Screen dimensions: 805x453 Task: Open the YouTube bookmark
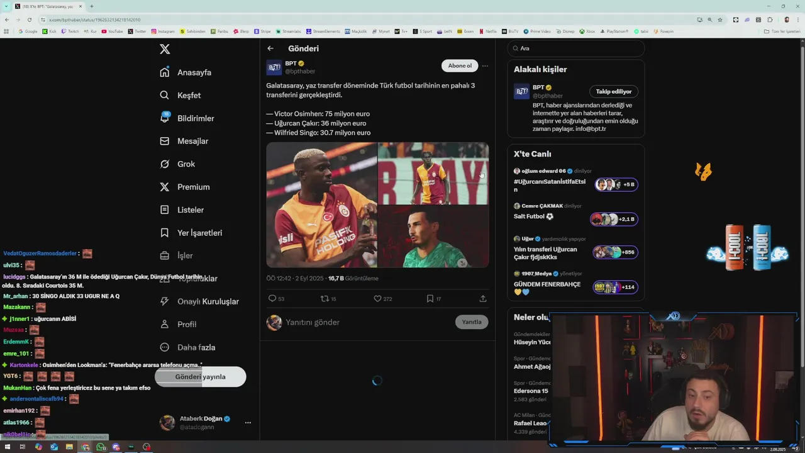coord(113,31)
